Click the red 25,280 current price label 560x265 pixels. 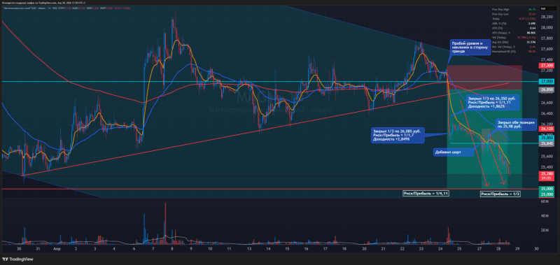click(x=547, y=173)
